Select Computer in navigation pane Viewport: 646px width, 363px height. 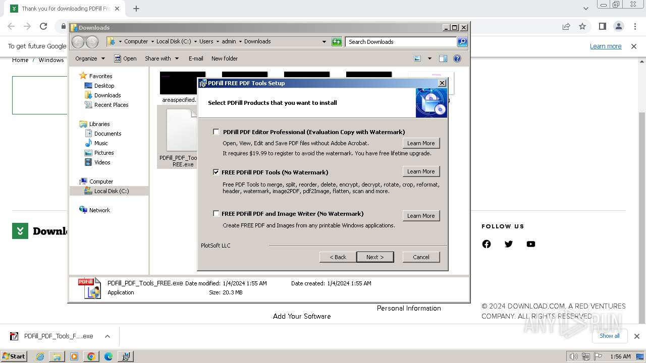pyautogui.click(x=101, y=181)
